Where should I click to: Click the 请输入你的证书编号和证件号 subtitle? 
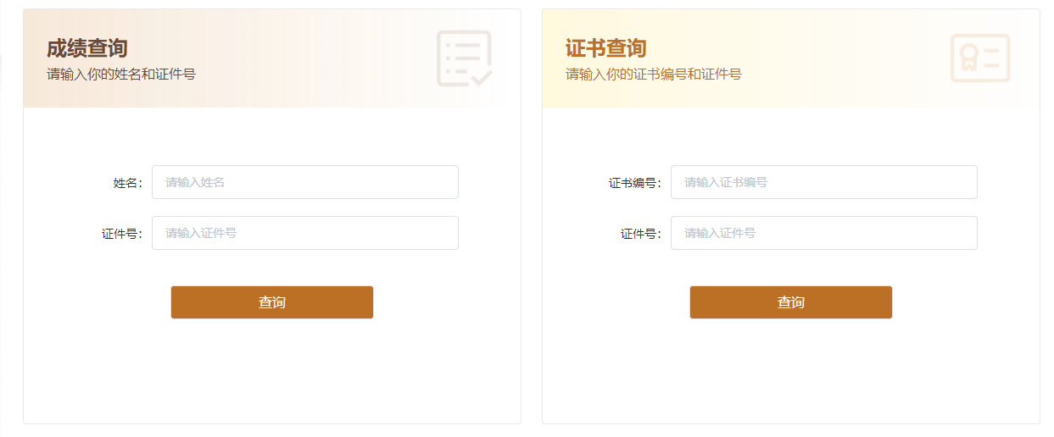pos(654,75)
